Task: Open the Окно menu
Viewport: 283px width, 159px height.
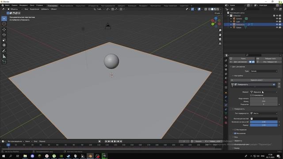Action: click(x=32, y=5)
